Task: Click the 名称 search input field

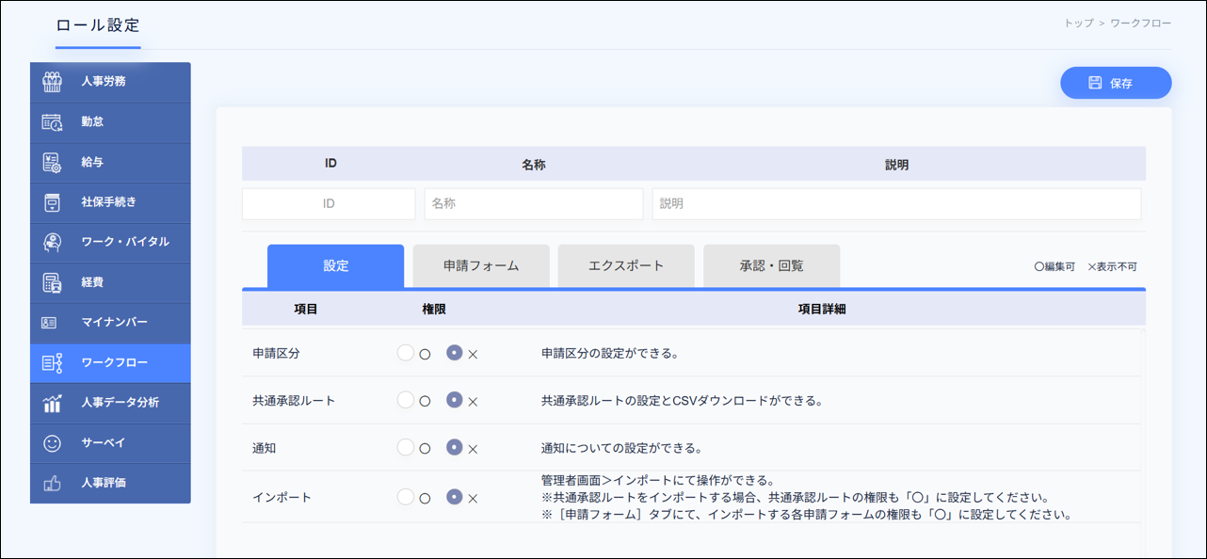Action: [533, 203]
